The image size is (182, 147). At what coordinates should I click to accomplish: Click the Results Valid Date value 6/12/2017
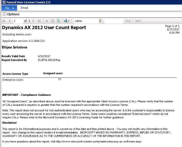tap(44, 56)
